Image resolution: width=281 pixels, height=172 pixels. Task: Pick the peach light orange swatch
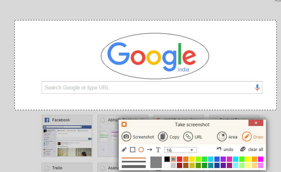click(x=254, y=165)
